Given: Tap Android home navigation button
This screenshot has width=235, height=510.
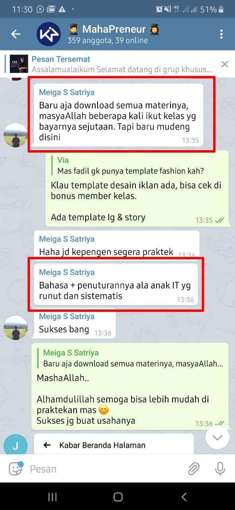Looking at the screenshot, I should point(118,497).
